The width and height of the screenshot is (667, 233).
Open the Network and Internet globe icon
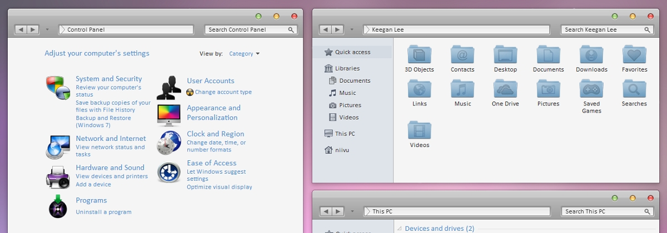tap(57, 147)
